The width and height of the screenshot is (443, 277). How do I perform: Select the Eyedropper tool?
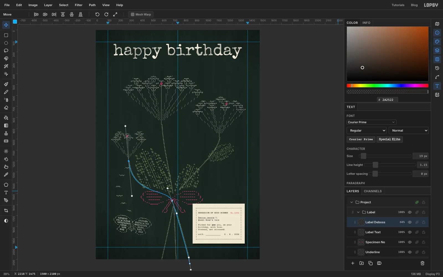click(x=6, y=175)
